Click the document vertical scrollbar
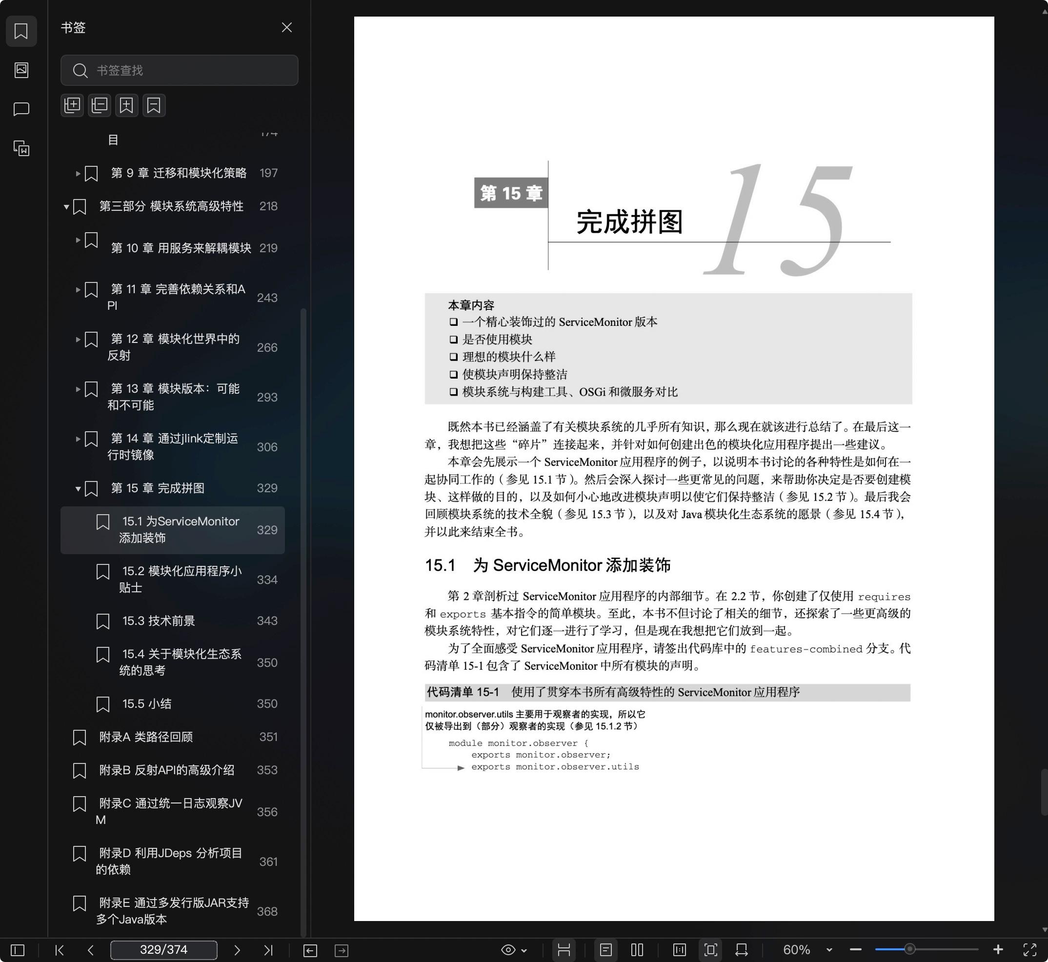The width and height of the screenshot is (1048, 962). point(1044,792)
